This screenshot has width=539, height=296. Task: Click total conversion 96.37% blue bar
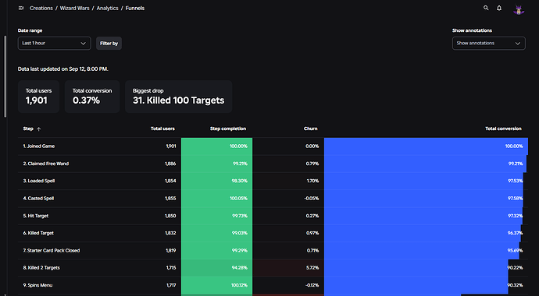(423, 233)
